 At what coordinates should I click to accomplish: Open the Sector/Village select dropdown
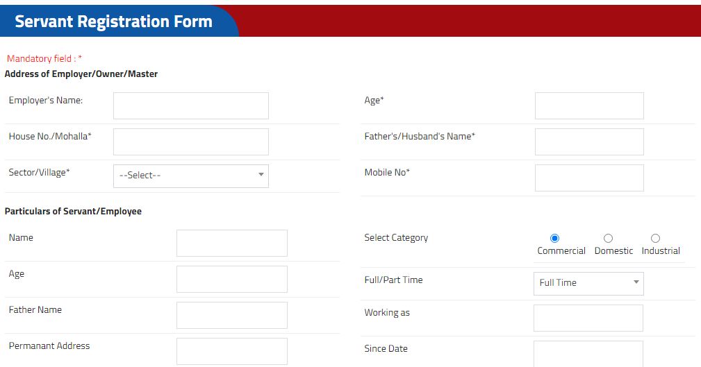pos(190,176)
